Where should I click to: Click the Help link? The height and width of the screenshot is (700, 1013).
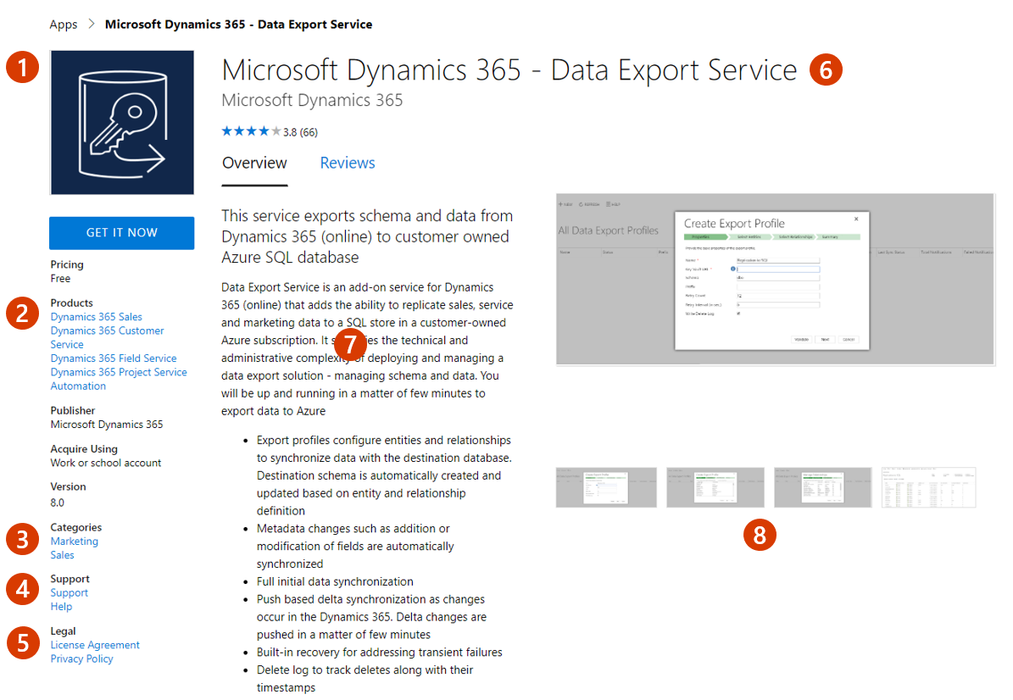(61, 607)
